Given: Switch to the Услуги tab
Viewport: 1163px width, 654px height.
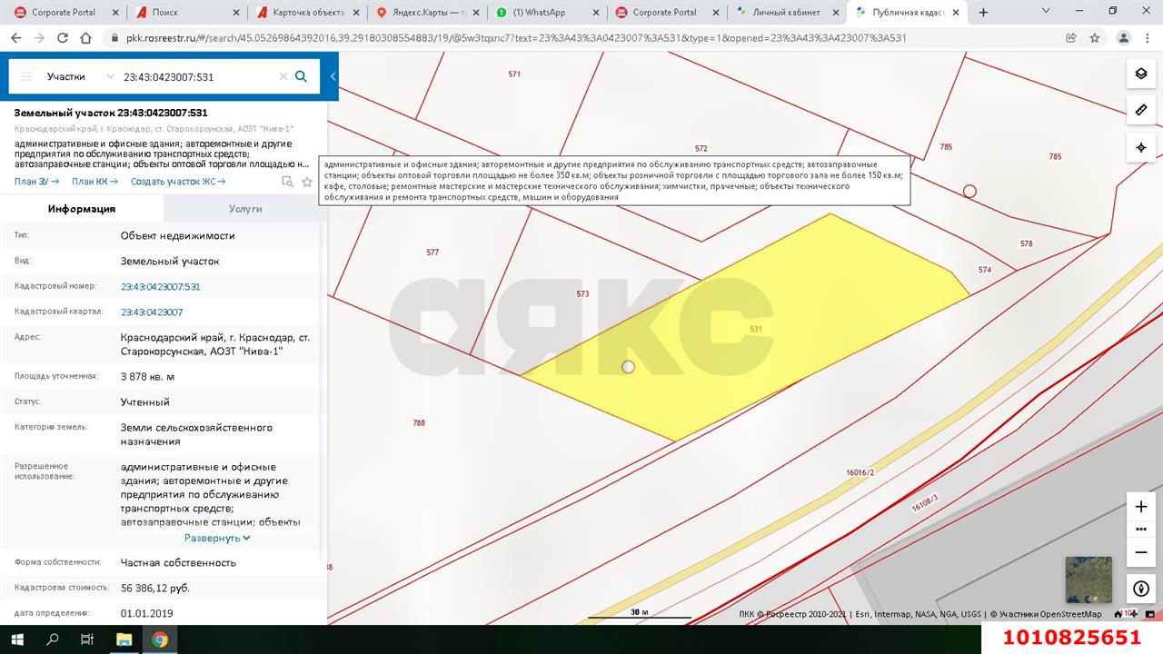Looking at the screenshot, I should [x=245, y=209].
